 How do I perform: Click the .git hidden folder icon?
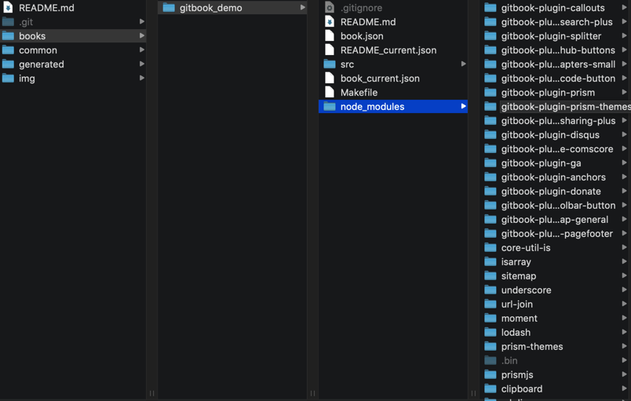pos(8,22)
